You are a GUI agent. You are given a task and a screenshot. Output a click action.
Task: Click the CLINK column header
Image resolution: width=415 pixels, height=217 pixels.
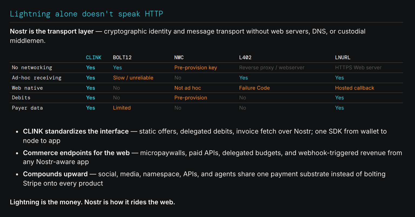pyautogui.click(x=94, y=57)
